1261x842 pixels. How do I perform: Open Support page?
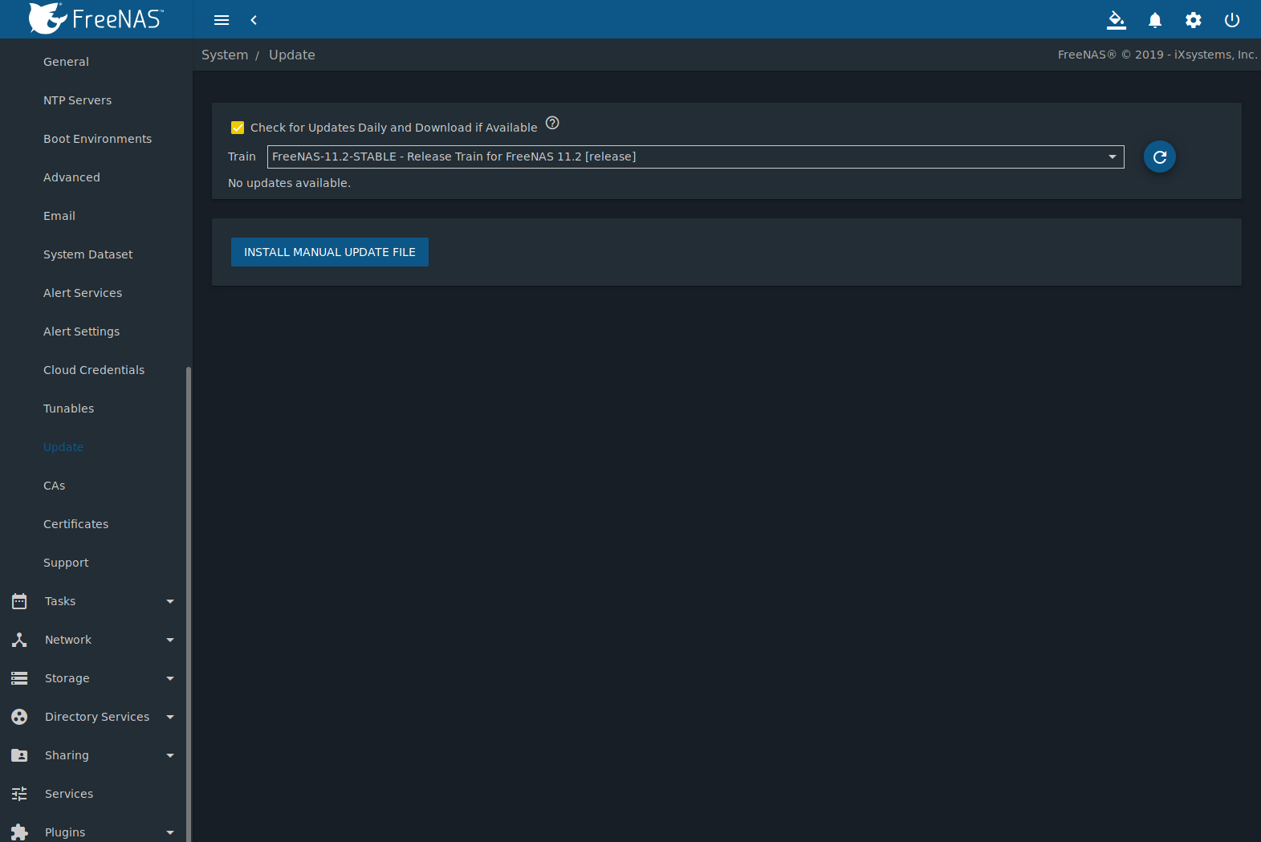66,563
